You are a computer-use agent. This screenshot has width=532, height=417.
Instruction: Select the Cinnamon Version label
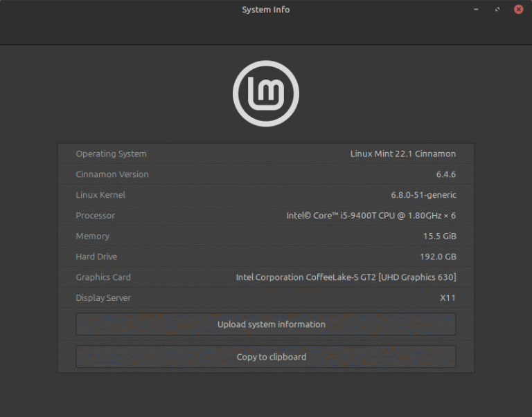[x=112, y=174]
